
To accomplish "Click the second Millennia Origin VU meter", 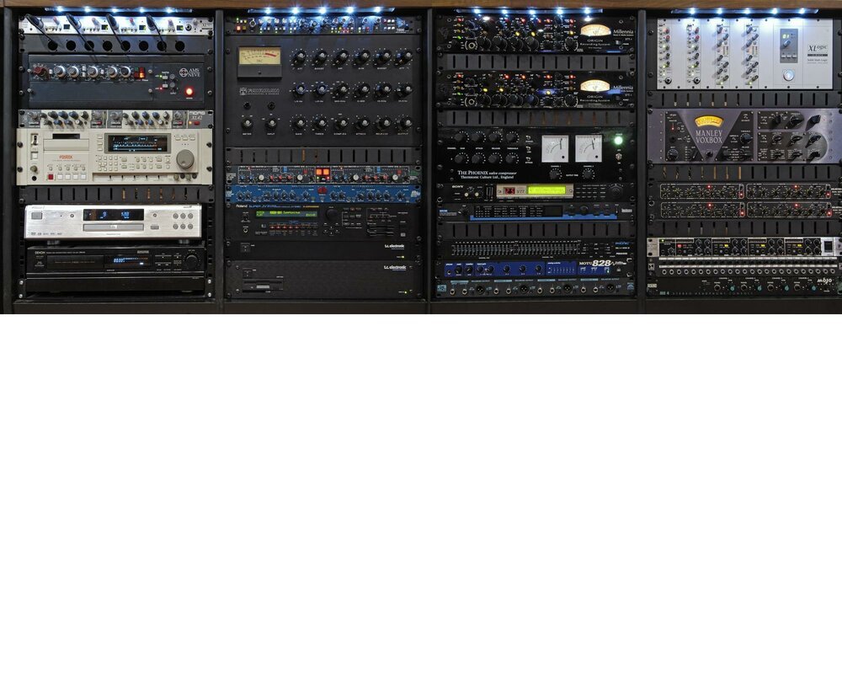I will pyautogui.click(x=595, y=85).
